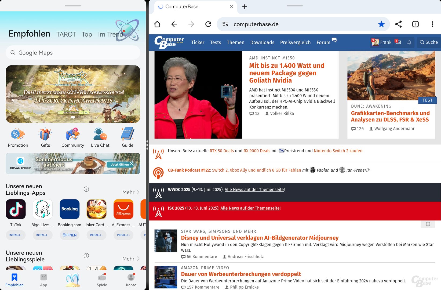
Task: Switch to the Spiele bottom tab
Action: point(102,280)
